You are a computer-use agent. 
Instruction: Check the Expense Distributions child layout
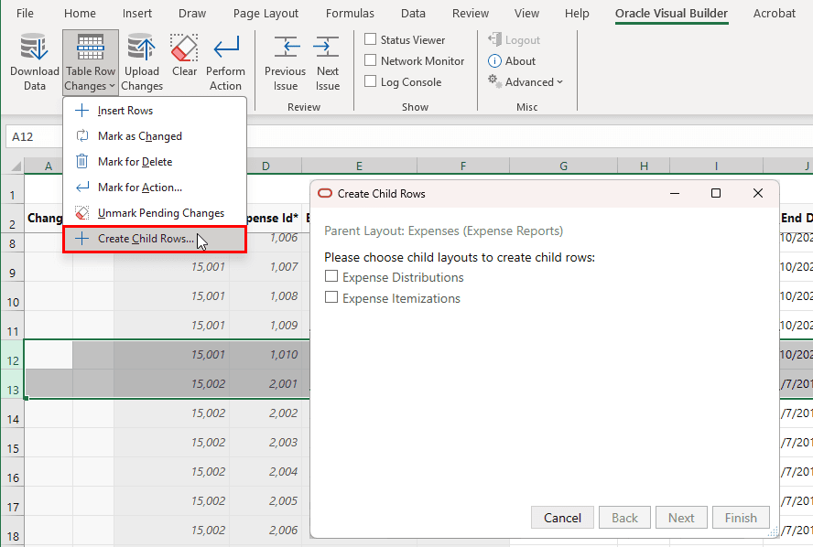click(331, 276)
